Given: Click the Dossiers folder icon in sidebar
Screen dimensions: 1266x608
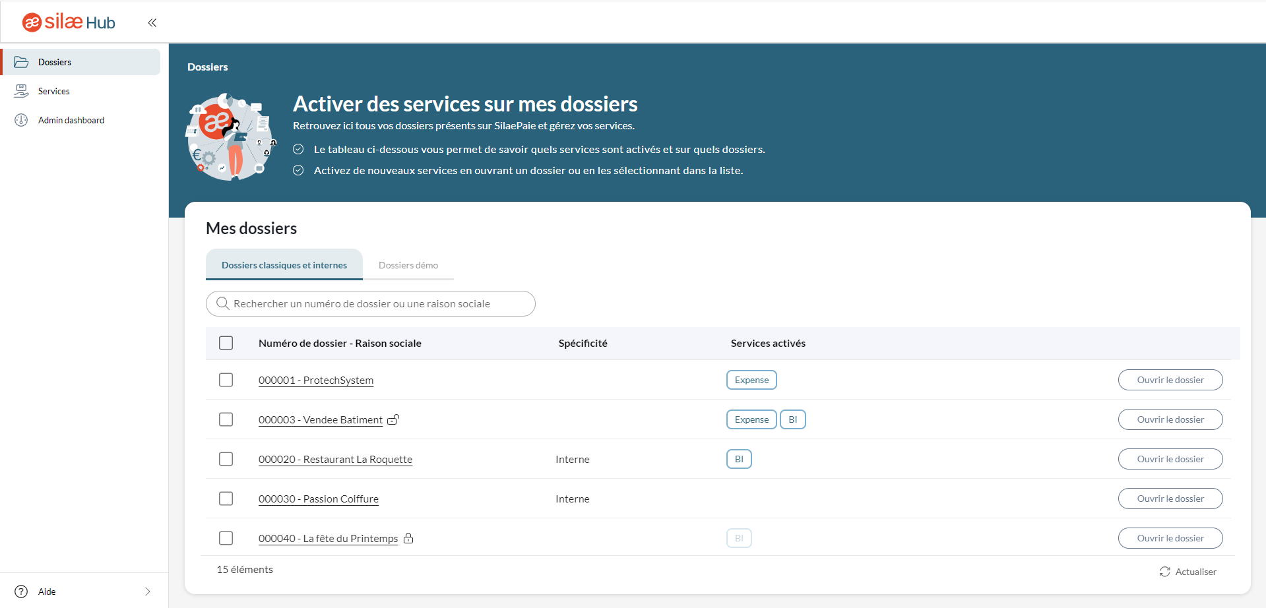Looking at the screenshot, I should (21, 62).
